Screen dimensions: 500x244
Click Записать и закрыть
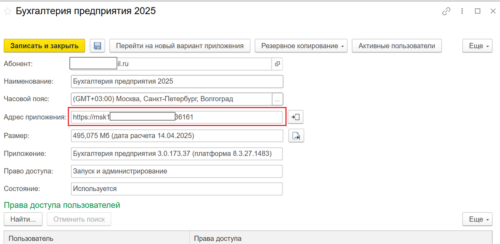[45, 46]
